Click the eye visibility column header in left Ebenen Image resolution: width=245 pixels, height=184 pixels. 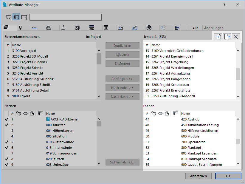coord(26,114)
